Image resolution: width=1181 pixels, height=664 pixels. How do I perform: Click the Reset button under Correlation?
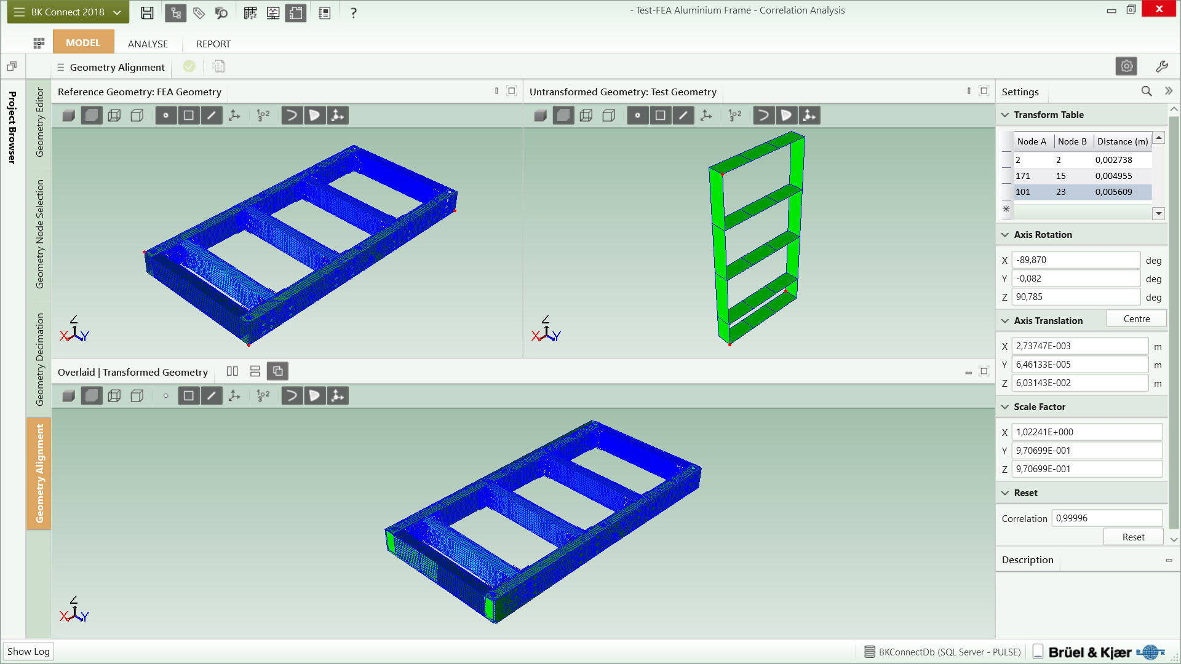pyautogui.click(x=1133, y=537)
